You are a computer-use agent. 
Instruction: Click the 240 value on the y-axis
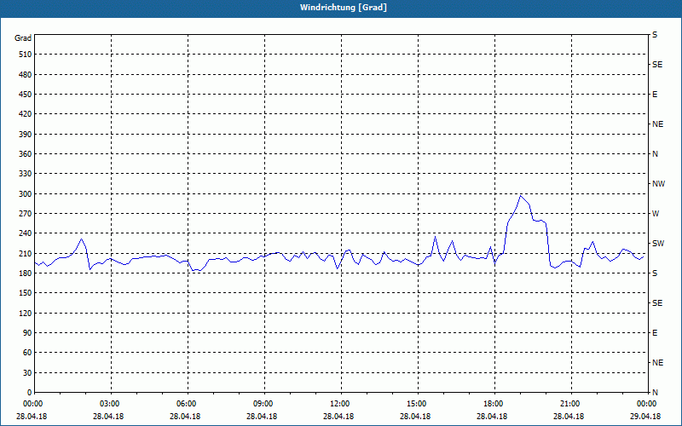click(26, 233)
